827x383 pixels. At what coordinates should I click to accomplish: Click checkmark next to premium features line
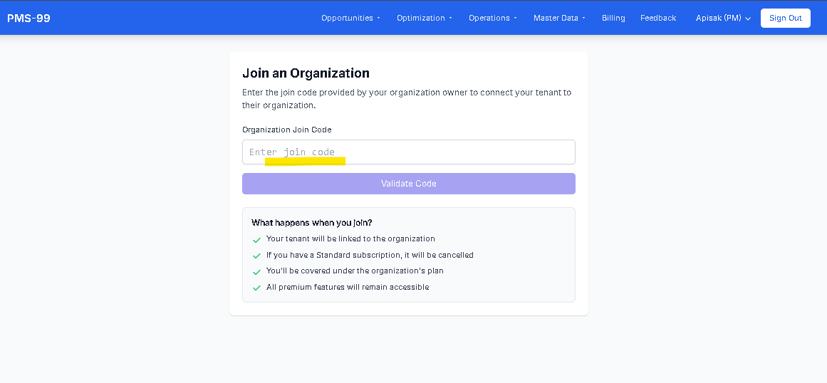(256, 288)
